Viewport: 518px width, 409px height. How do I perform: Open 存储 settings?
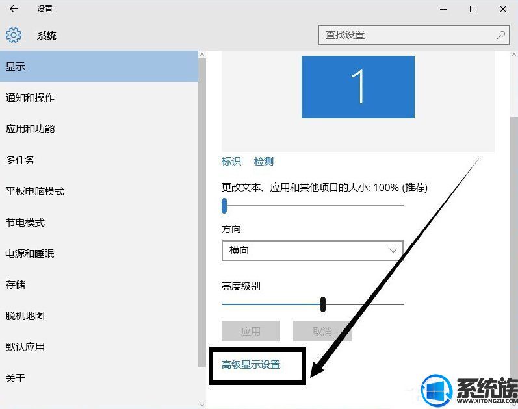tap(99, 284)
